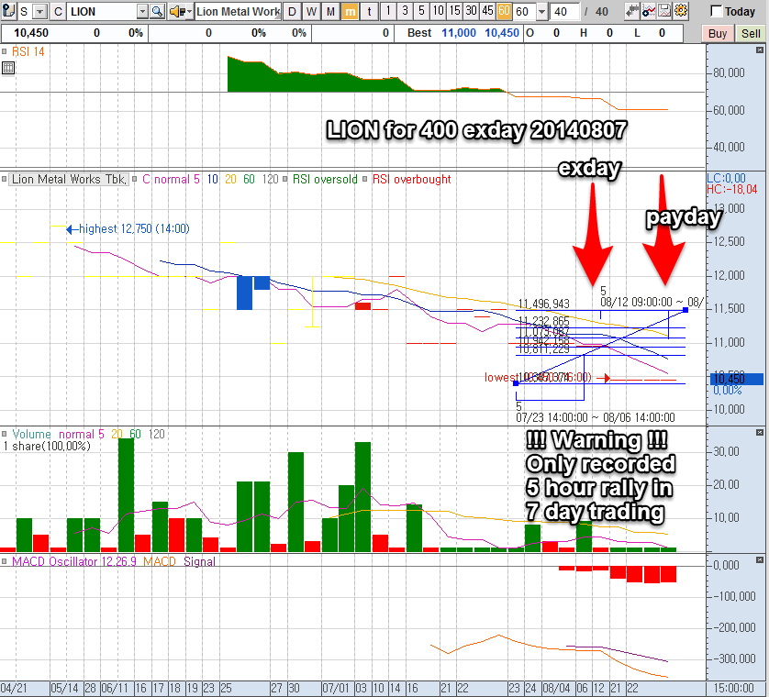Switch to Daily (D) chart period
The width and height of the screenshot is (769, 697).
pyautogui.click(x=292, y=11)
